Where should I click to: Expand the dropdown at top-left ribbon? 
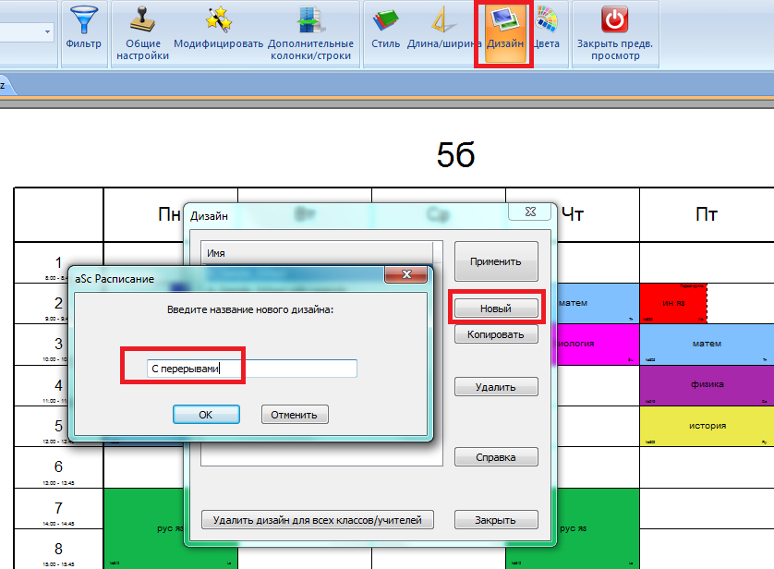tap(47, 32)
